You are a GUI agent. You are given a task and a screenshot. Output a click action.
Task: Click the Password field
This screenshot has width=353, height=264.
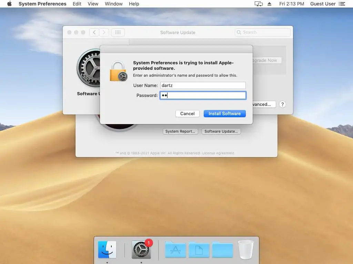coord(203,96)
